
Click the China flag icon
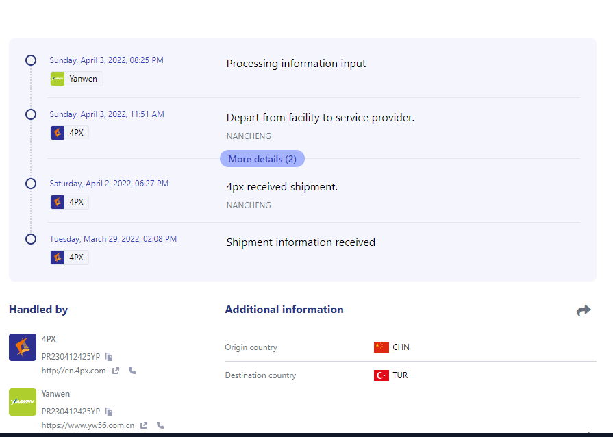pyautogui.click(x=381, y=347)
